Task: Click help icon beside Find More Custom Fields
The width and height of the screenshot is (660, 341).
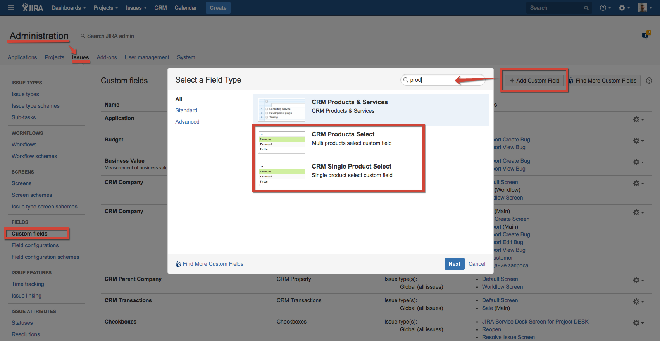Action: click(x=649, y=81)
